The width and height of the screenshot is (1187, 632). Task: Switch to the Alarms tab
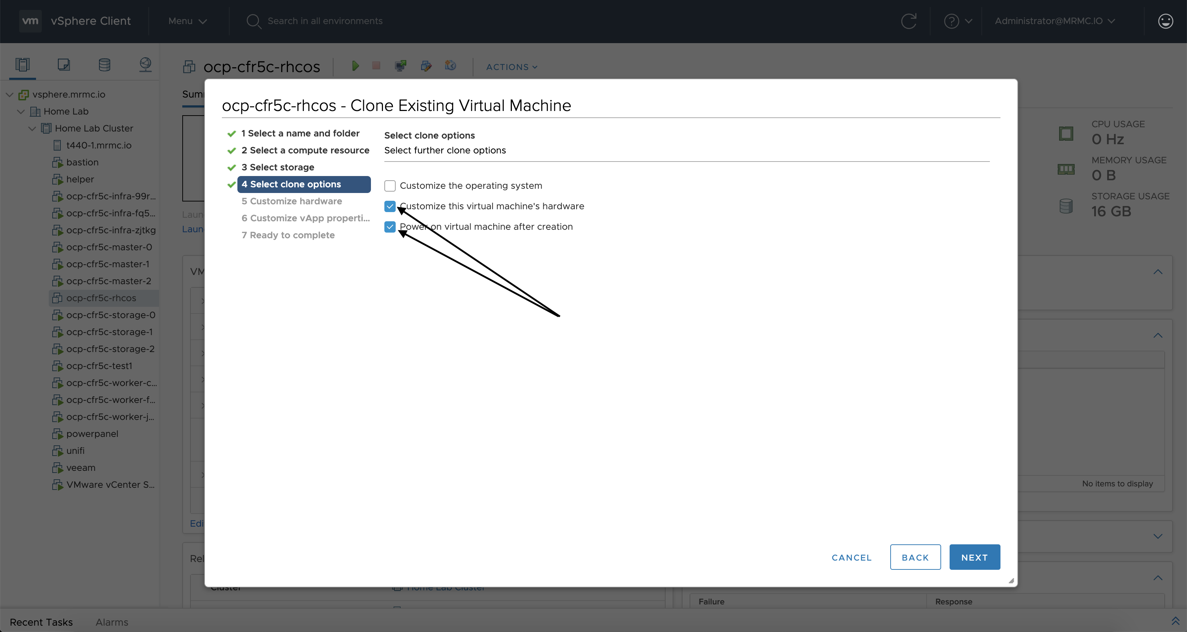[112, 622]
